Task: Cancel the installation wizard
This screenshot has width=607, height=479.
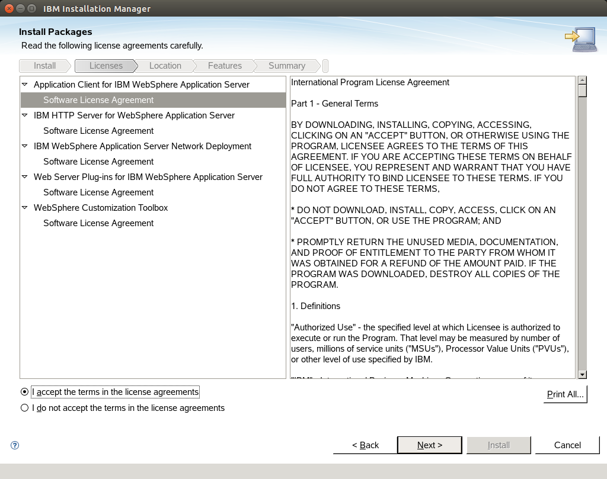Action: 567,445
